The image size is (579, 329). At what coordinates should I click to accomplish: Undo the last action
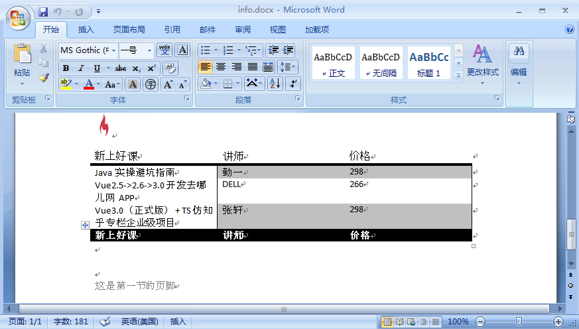point(57,12)
